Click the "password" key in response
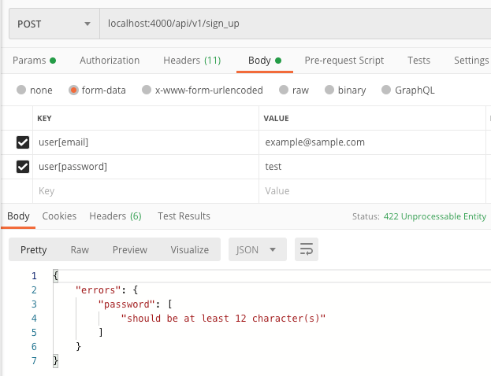Screen dimensions: 491x376 click(127, 304)
